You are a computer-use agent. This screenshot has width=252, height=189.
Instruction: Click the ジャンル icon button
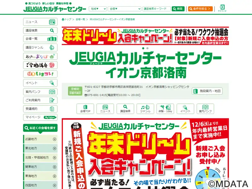145,109
